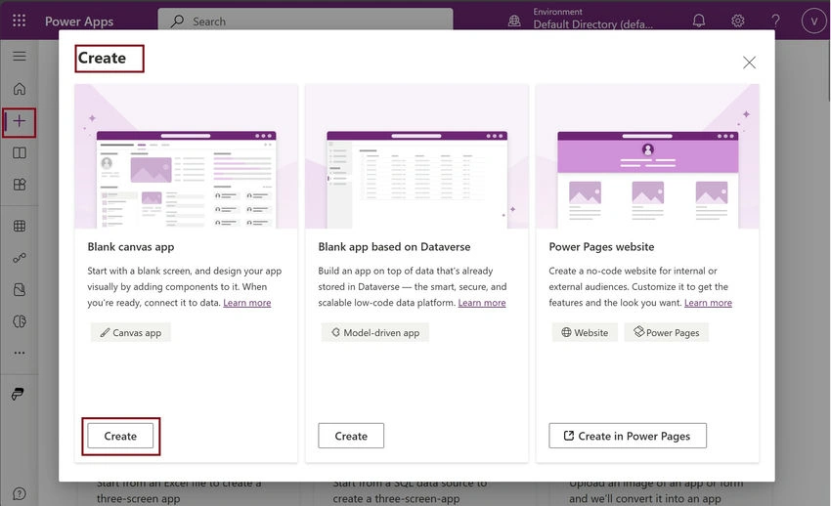Click the Create plus icon in sidebar

20,121
